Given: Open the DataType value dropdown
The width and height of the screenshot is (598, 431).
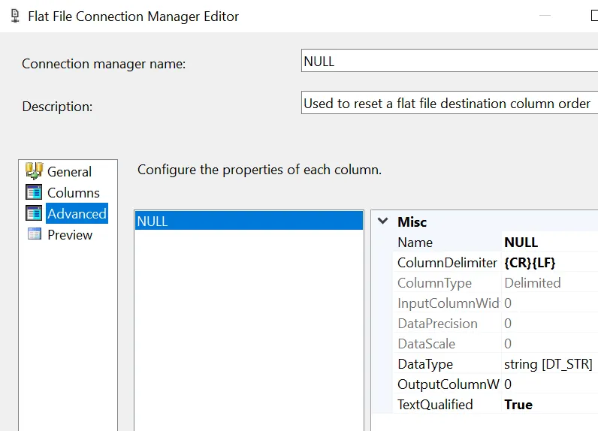Looking at the screenshot, I should point(550,364).
